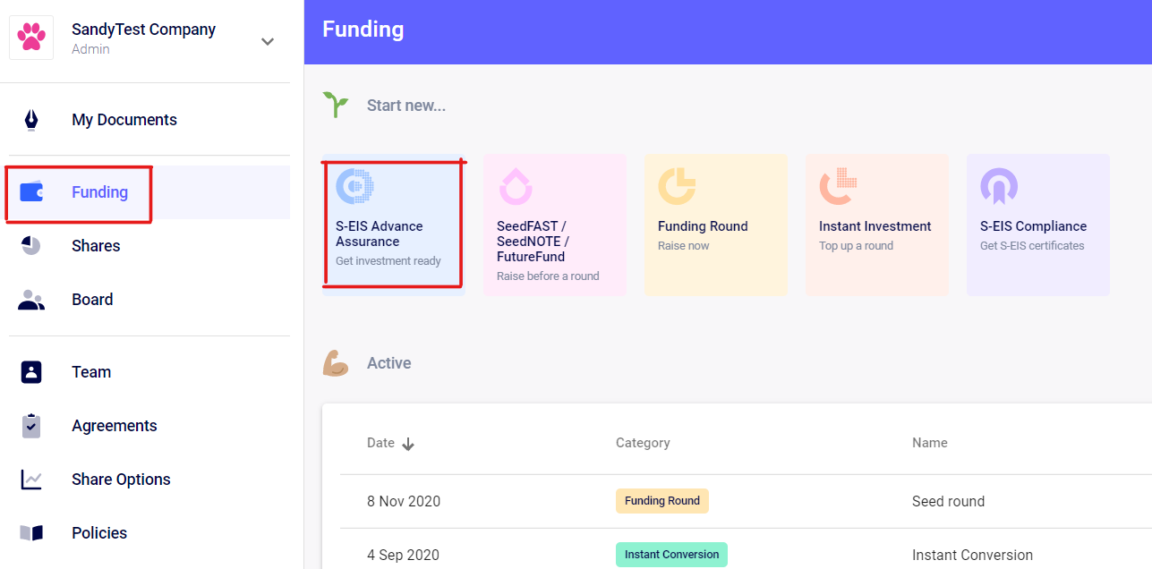Select the 8 Nov 2020 date cell

[404, 501]
